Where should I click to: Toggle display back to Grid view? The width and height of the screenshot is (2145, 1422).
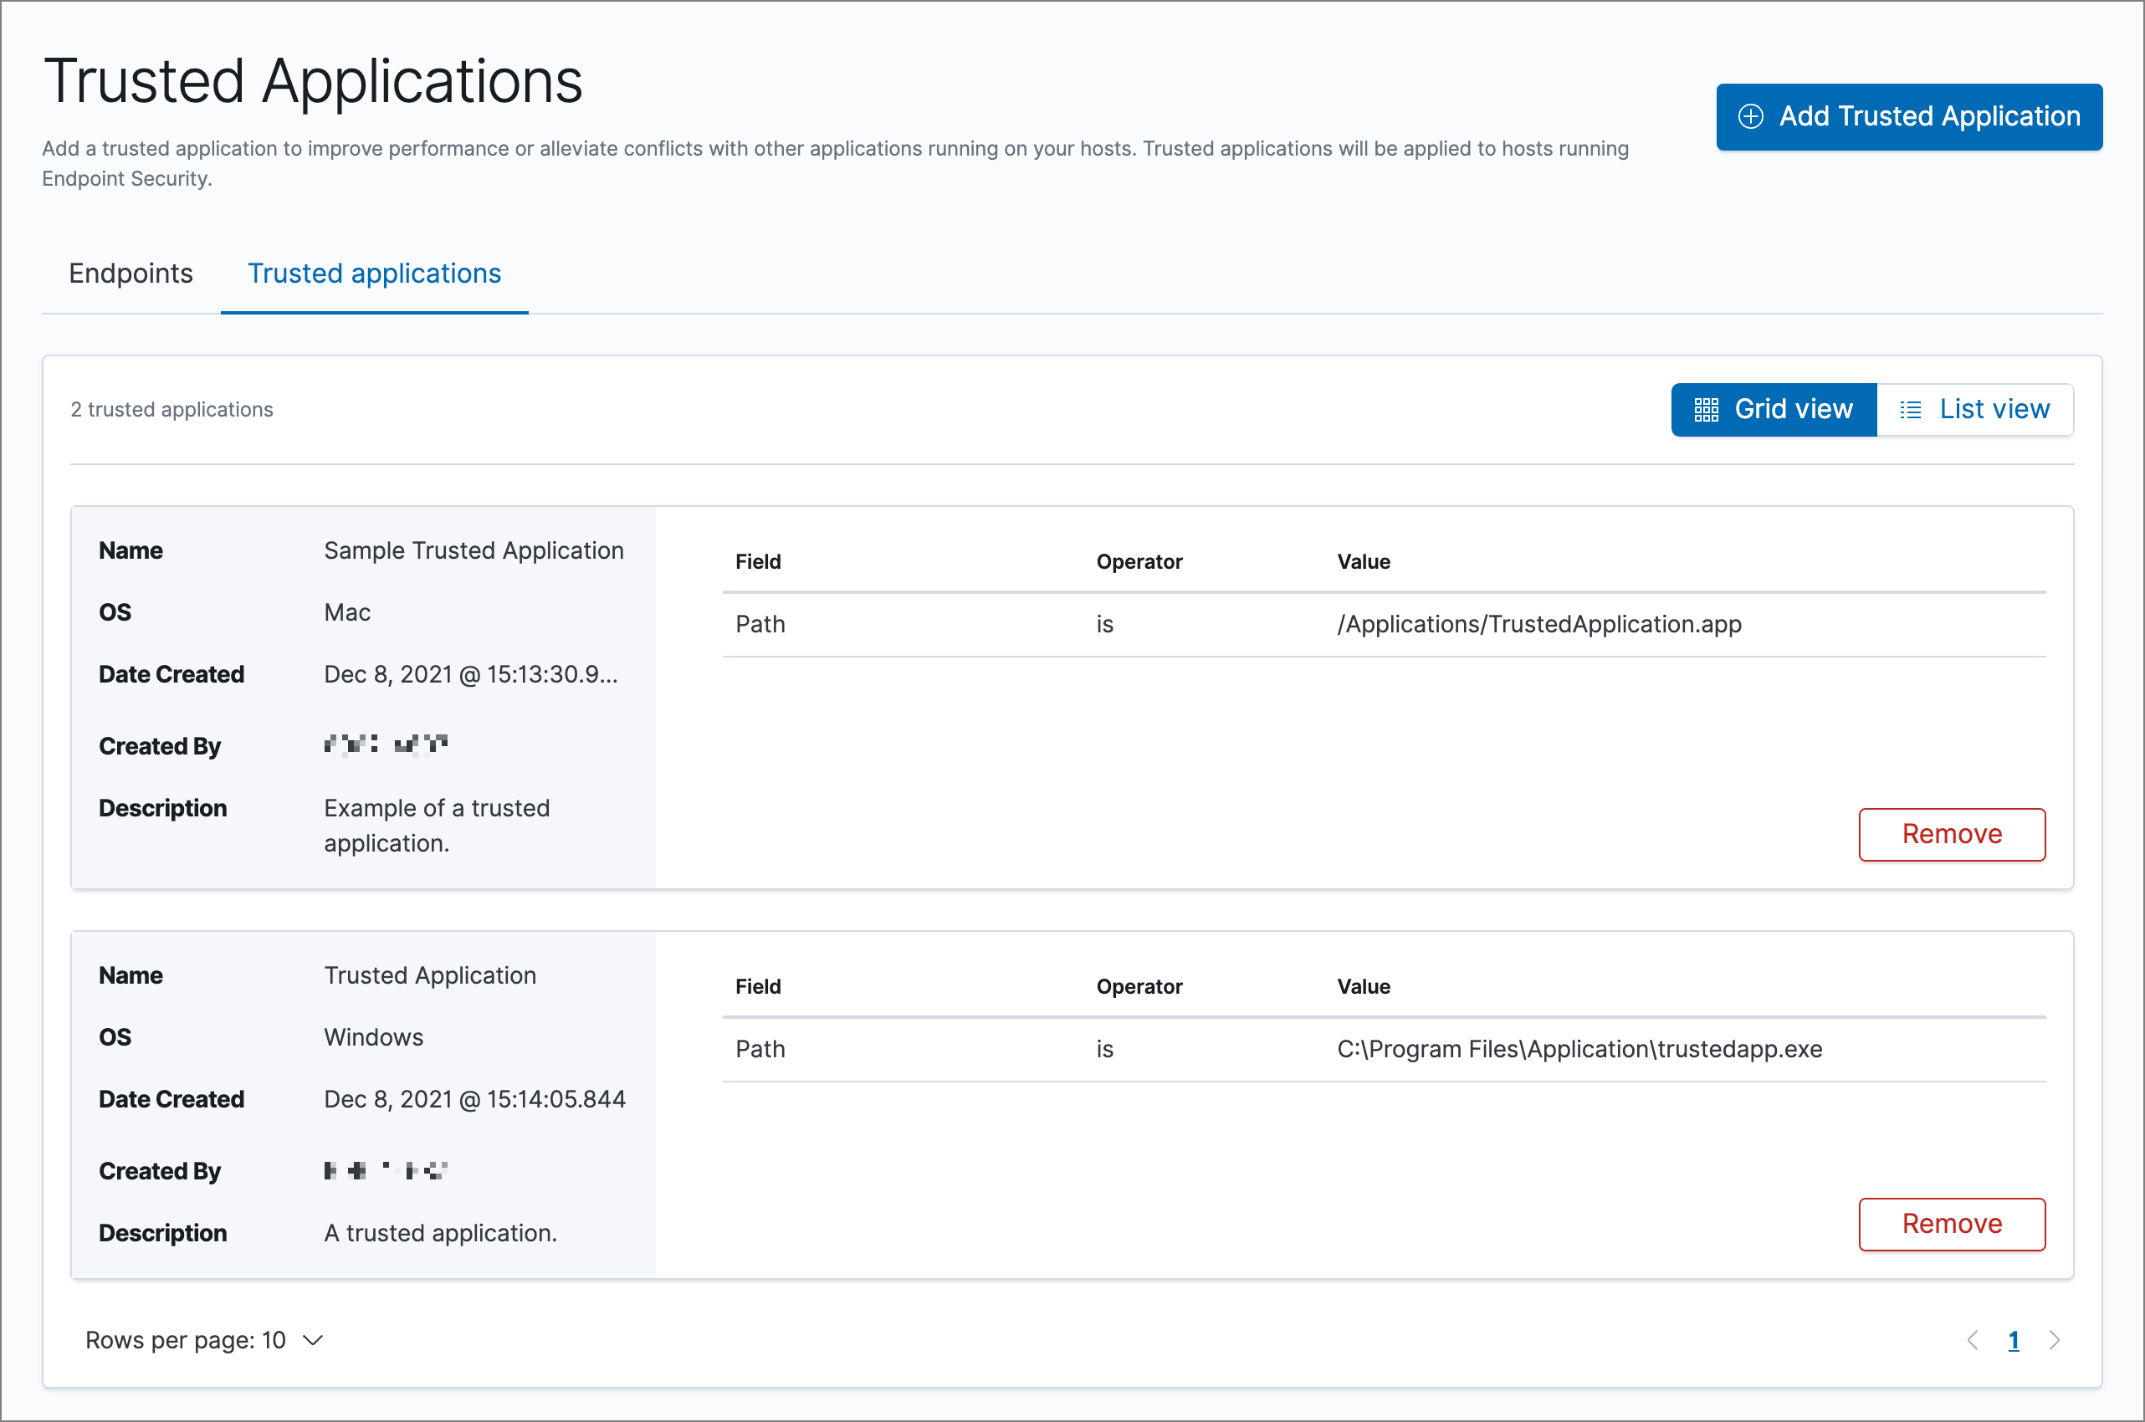coord(1774,410)
